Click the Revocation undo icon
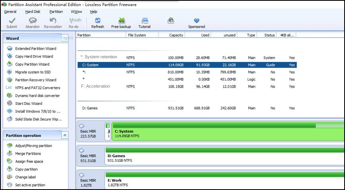 coord(53,21)
